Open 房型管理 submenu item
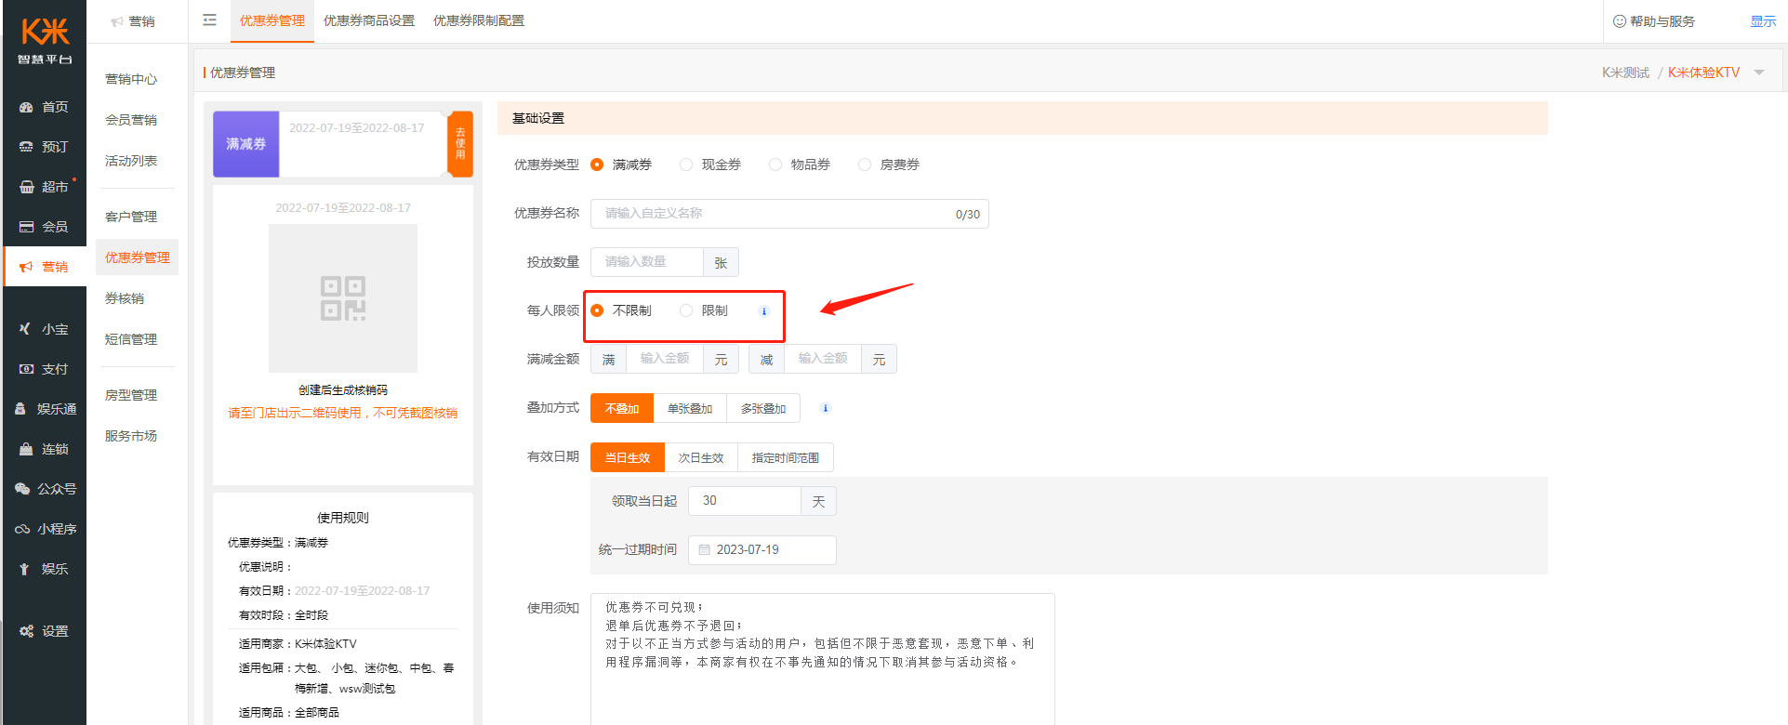The width and height of the screenshot is (1788, 725). (x=131, y=395)
